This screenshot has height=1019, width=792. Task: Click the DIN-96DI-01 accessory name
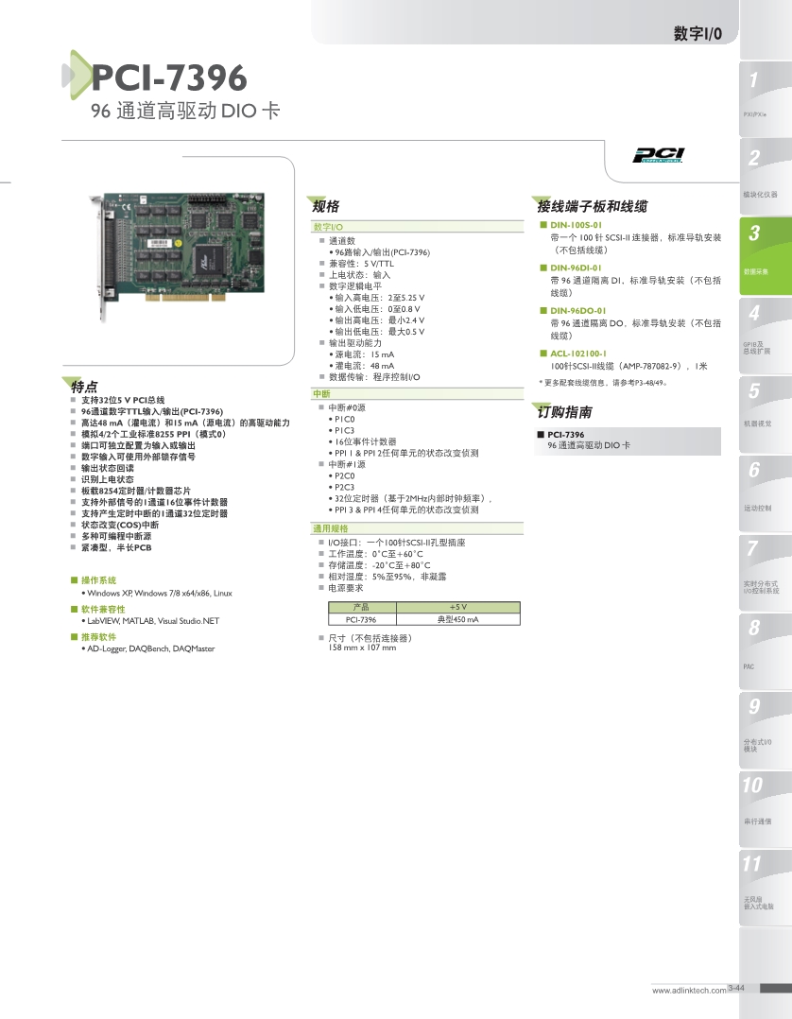576,268
